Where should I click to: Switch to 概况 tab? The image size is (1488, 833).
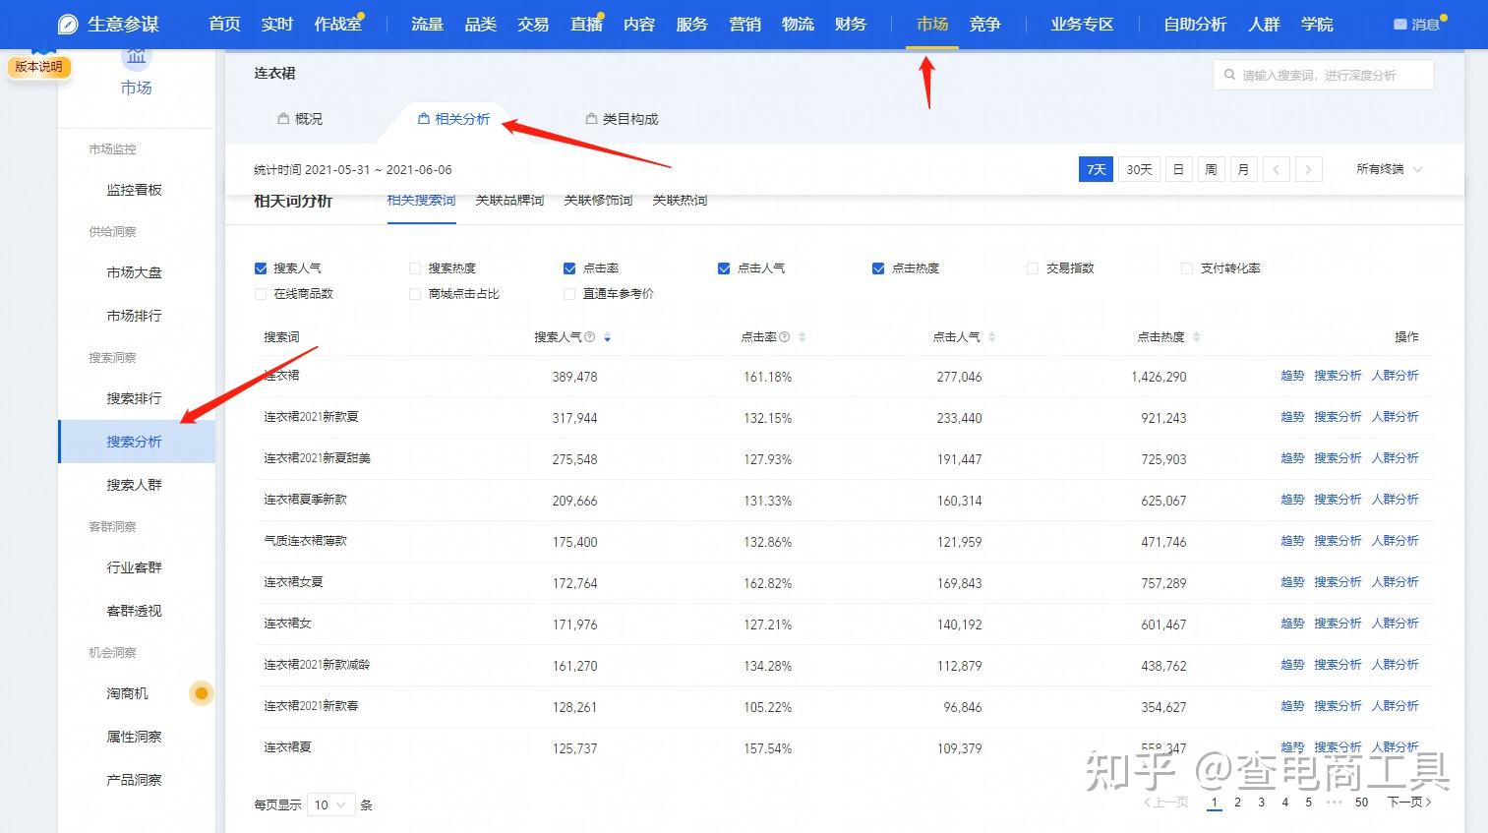click(x=300, y=118)
